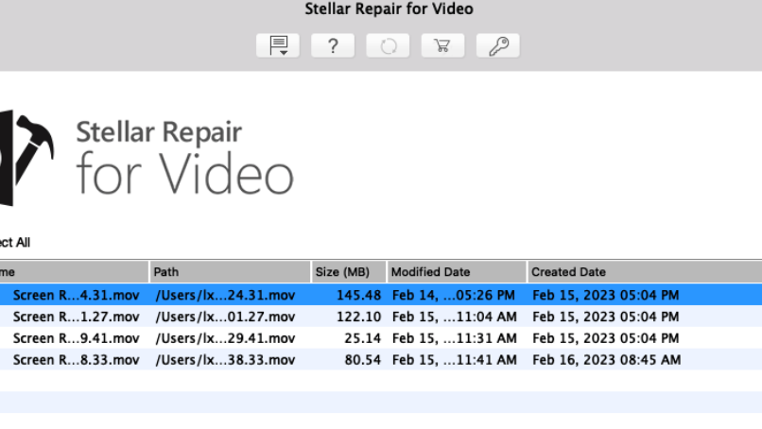Click modified date Feb 15, ...11:04 AM
The width and height of the screenshot is (762, 429).
coord(455,317)
